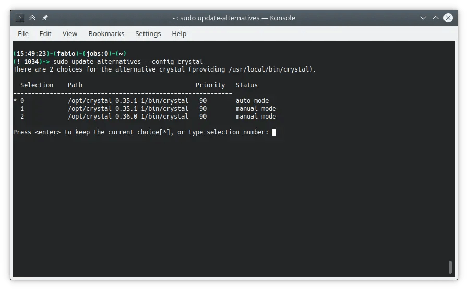This screenshot has height=290, width=468.
Task: Click the 'Status' column header
Action: point(247,85)
